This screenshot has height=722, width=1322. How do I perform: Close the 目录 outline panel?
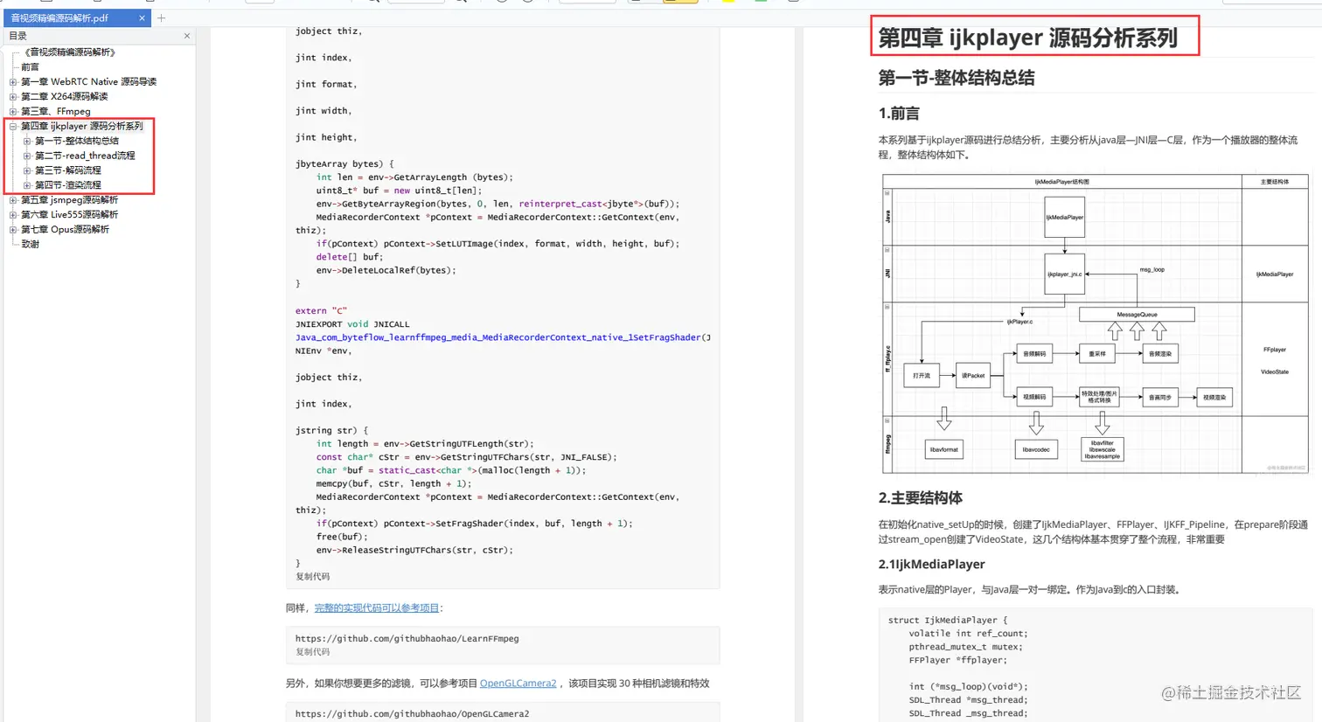tap(187, 36)
